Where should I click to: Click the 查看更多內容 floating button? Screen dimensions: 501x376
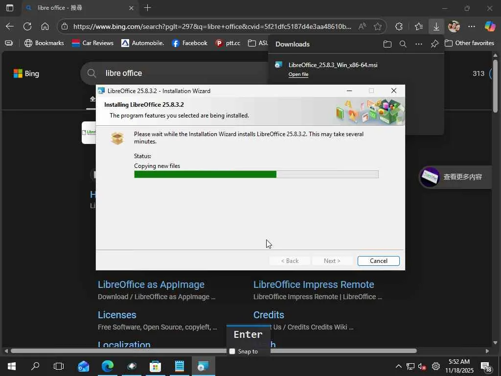(x=455, y=177)
